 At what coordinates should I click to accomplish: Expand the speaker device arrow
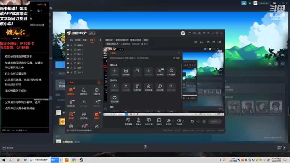pyautogui.click(x=183, y=121)
